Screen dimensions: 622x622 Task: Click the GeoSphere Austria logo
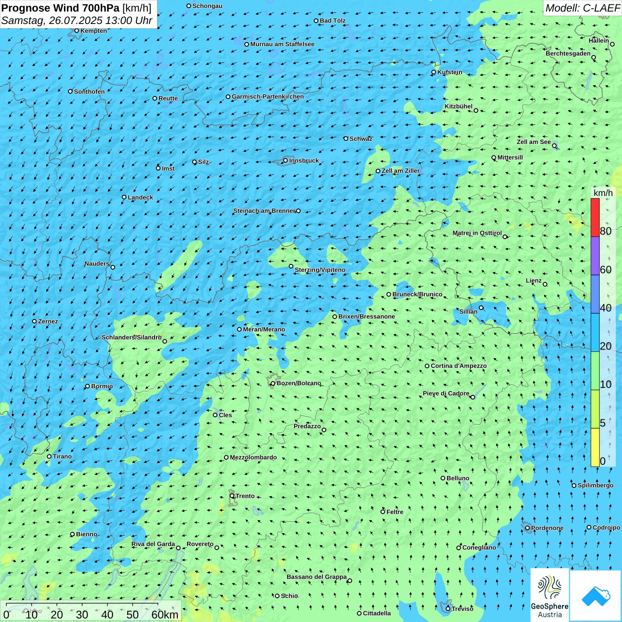pos(550,595)
